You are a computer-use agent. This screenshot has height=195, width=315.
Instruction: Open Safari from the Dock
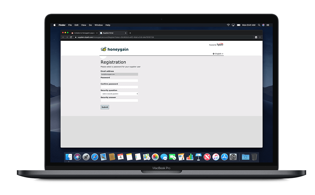pyautogui.click(x=94, y=157)
